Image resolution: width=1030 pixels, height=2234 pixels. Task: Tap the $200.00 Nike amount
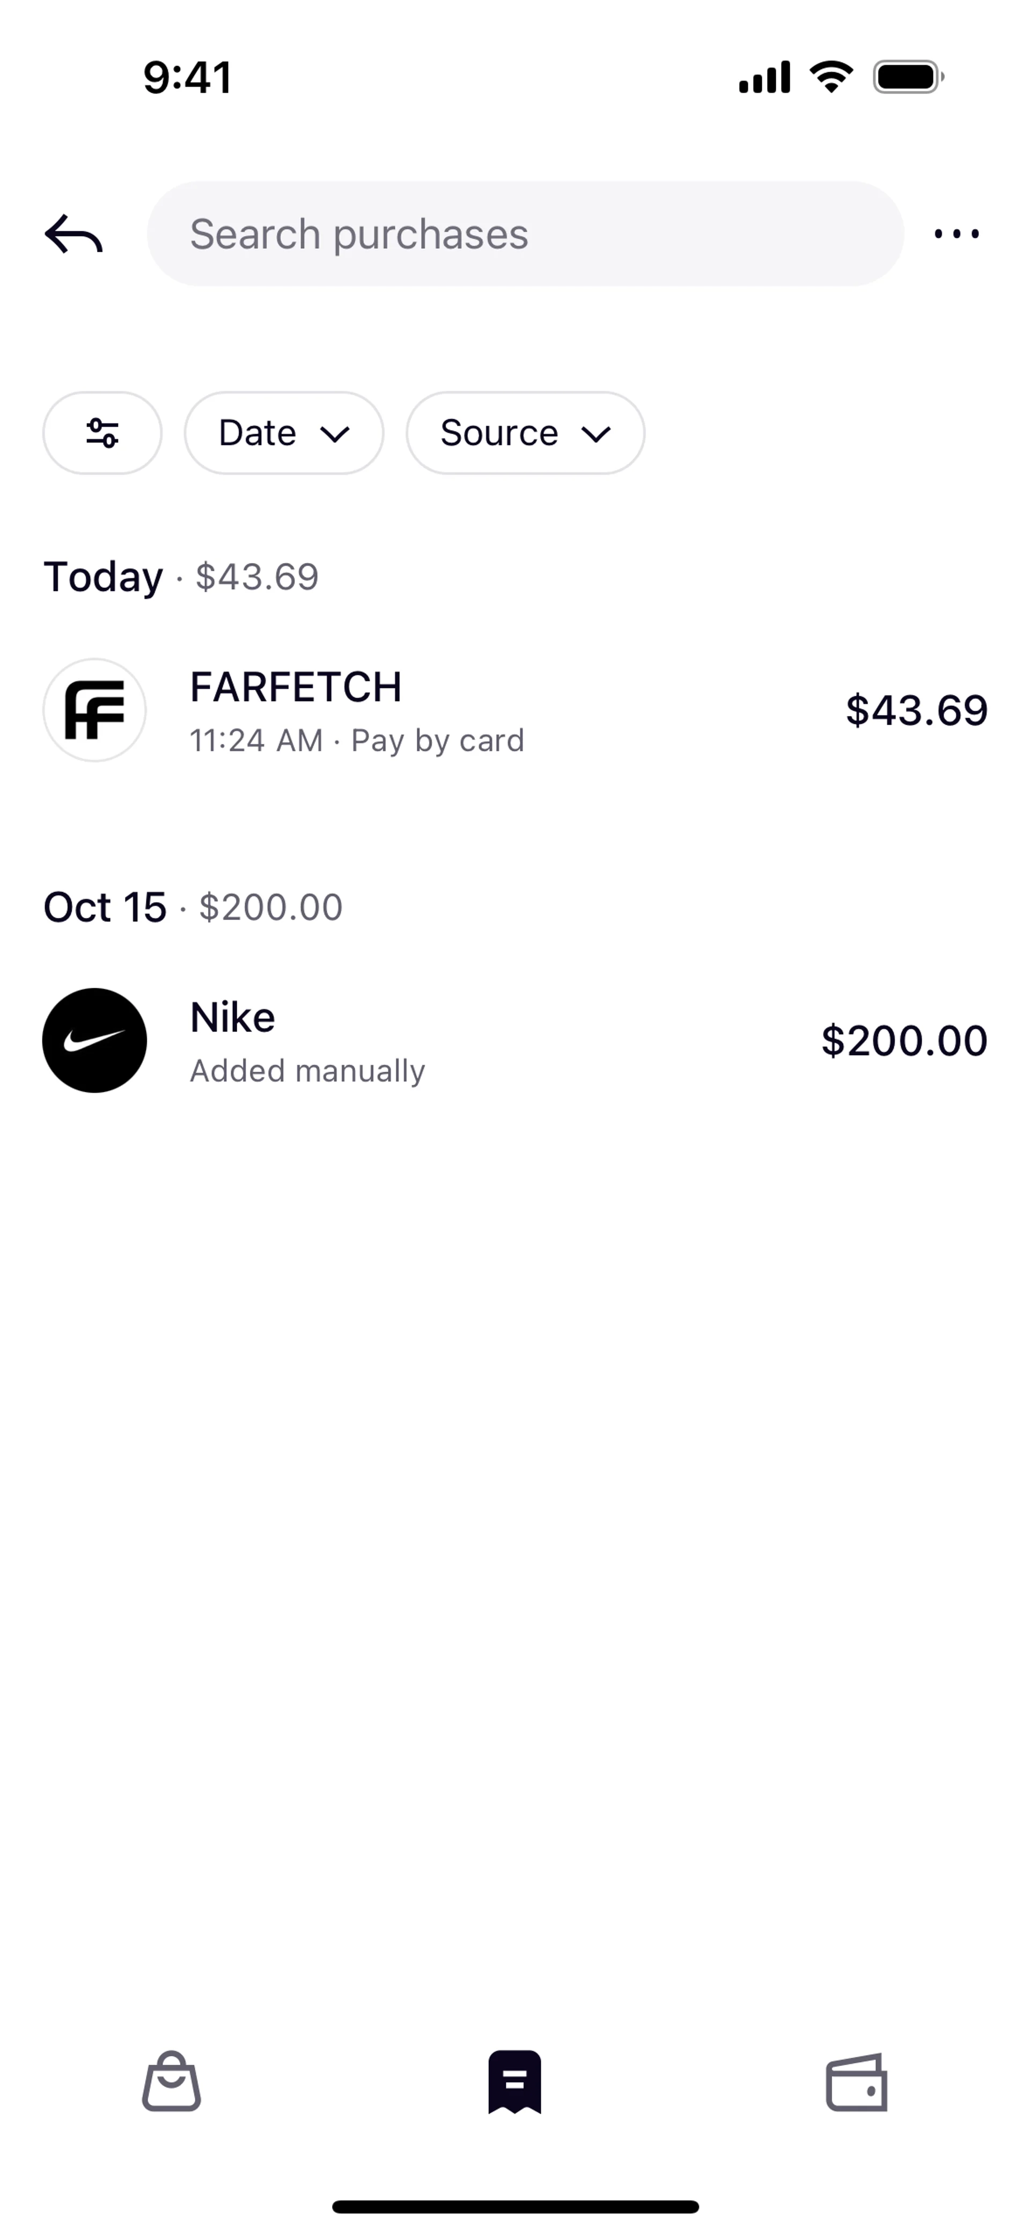point(904,1041)
